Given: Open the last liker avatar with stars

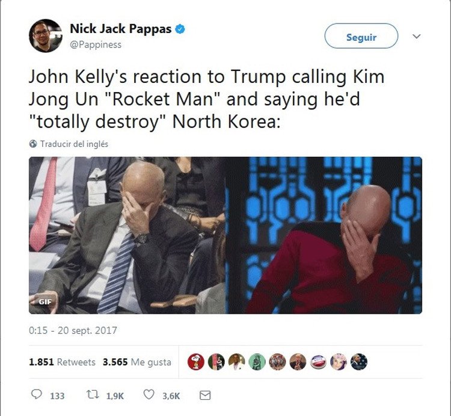Looking at the screenshot, I should [x=359, y=362].
